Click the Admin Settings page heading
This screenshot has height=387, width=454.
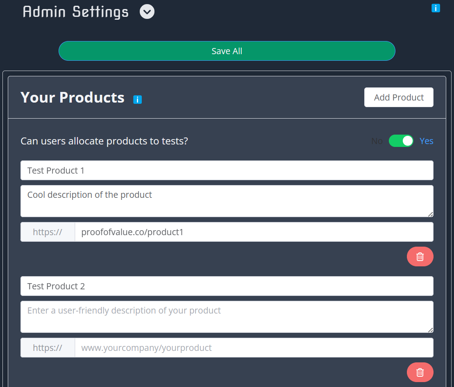(x=75, y=11)
